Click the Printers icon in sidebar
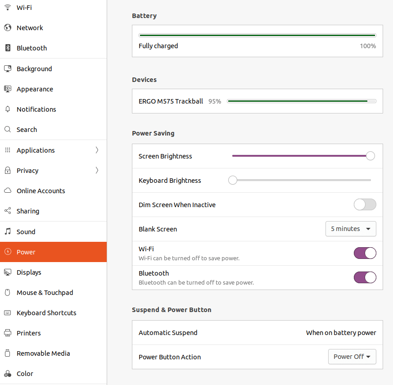 [7, 333]
